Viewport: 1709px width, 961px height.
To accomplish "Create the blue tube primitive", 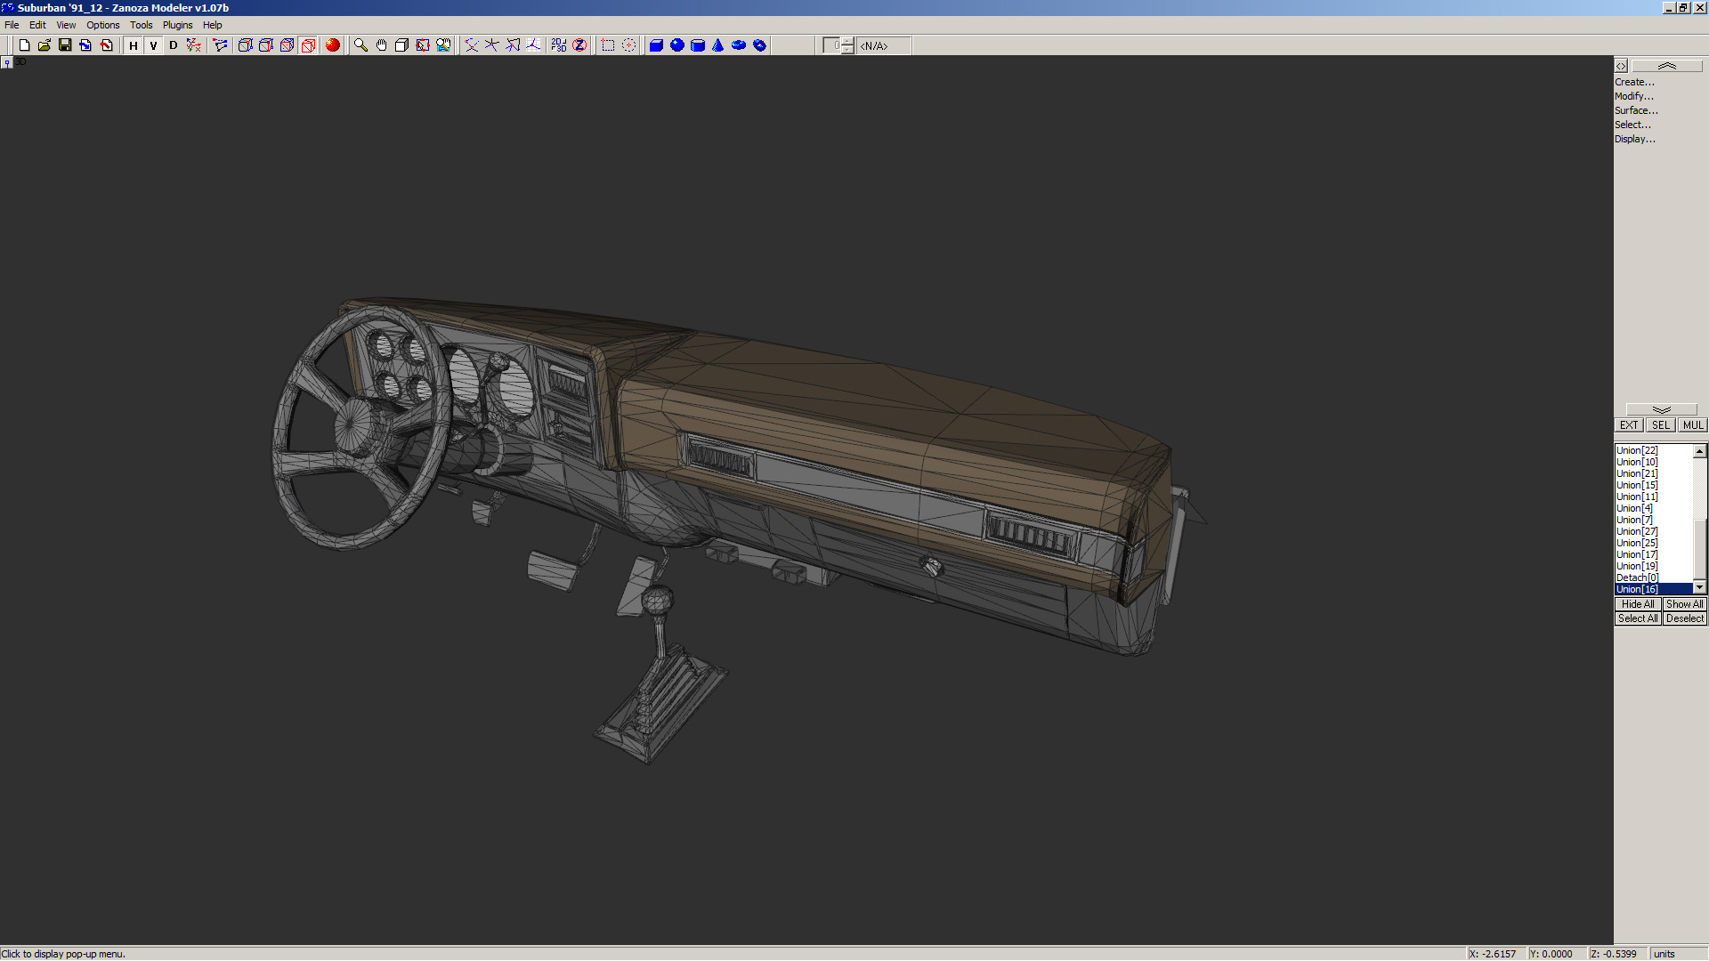I will [759, 45].
